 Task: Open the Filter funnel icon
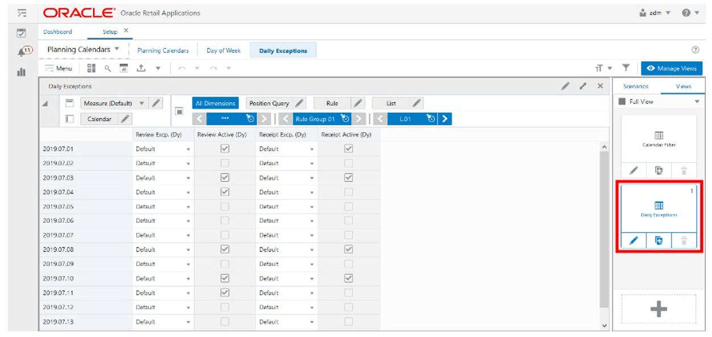626,68
